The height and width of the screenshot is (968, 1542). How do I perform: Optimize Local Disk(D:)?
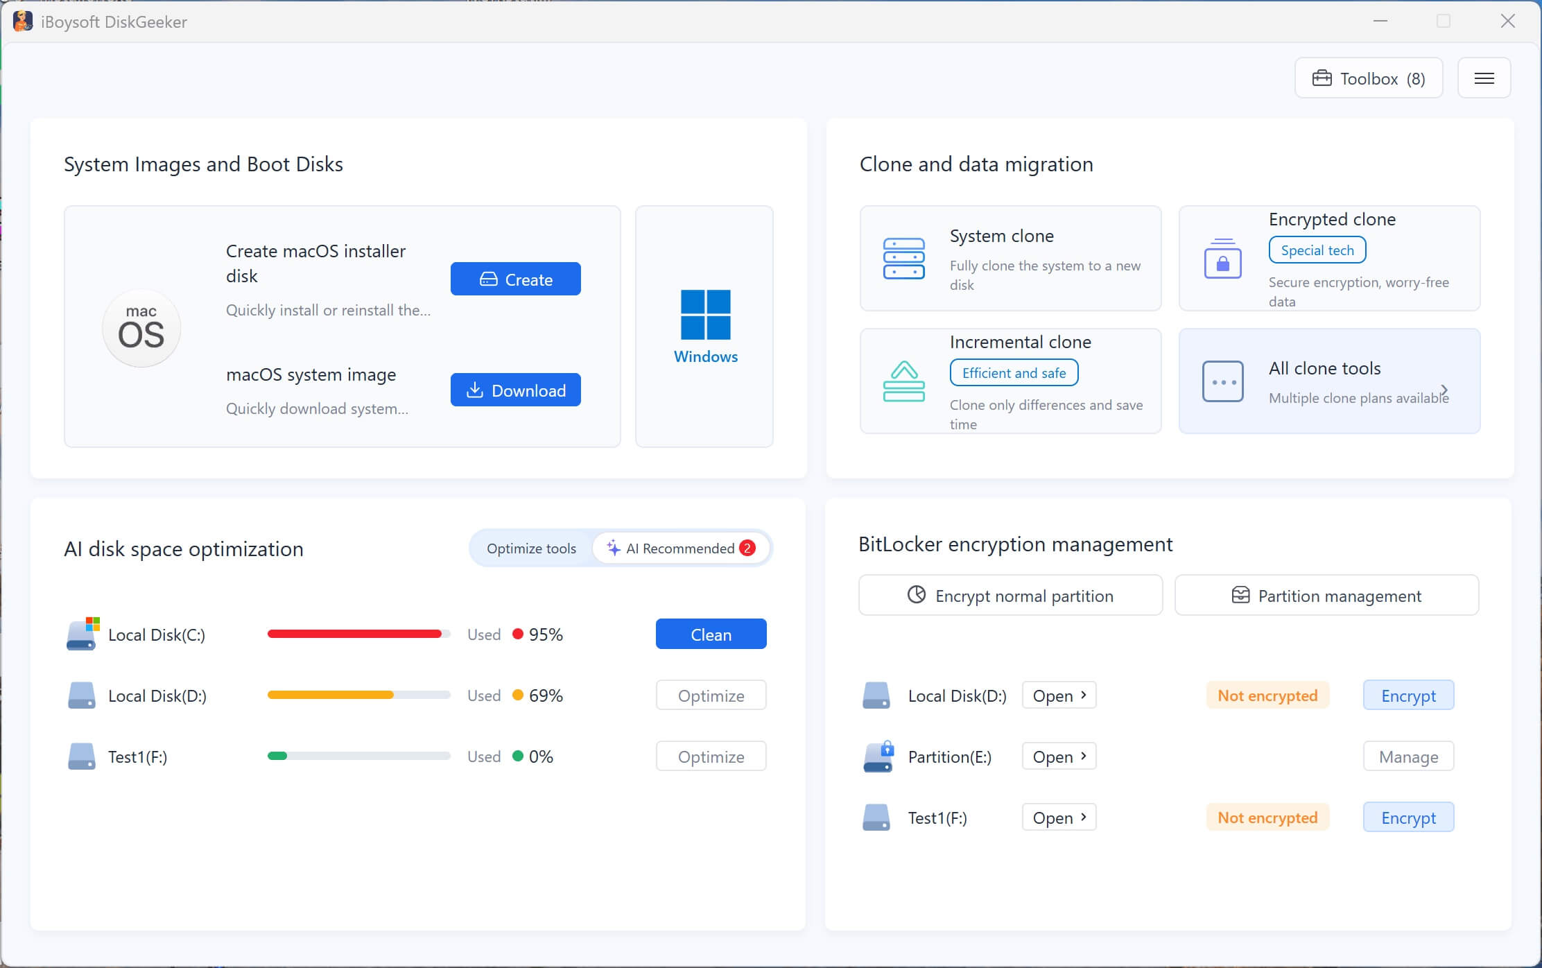711,695
